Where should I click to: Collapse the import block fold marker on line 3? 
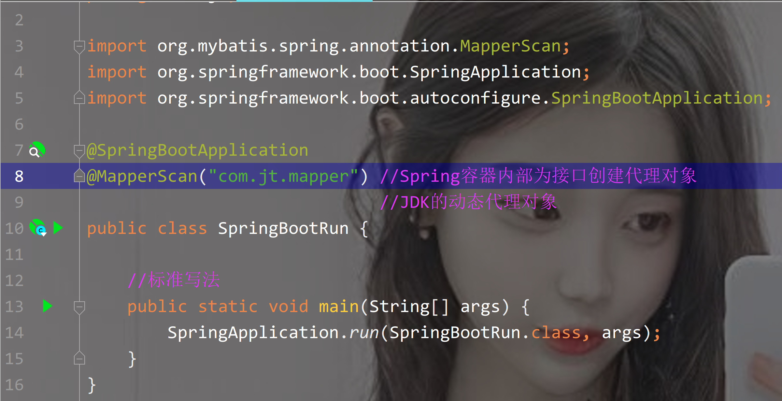coord(79,47)
